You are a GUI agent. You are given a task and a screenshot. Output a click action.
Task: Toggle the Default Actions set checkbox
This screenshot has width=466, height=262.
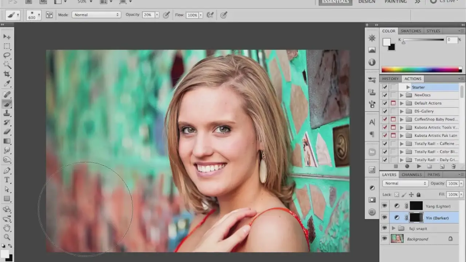pos(384,103)
